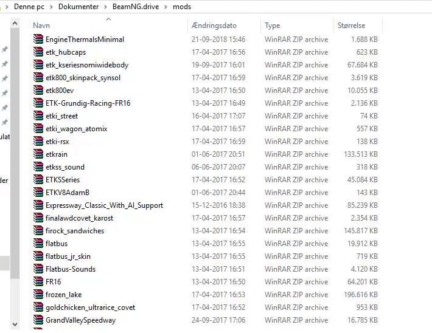The image size is (432, 333).
Task: Click the flatbus_jr_skin archive icon
Action: point(38,256)
